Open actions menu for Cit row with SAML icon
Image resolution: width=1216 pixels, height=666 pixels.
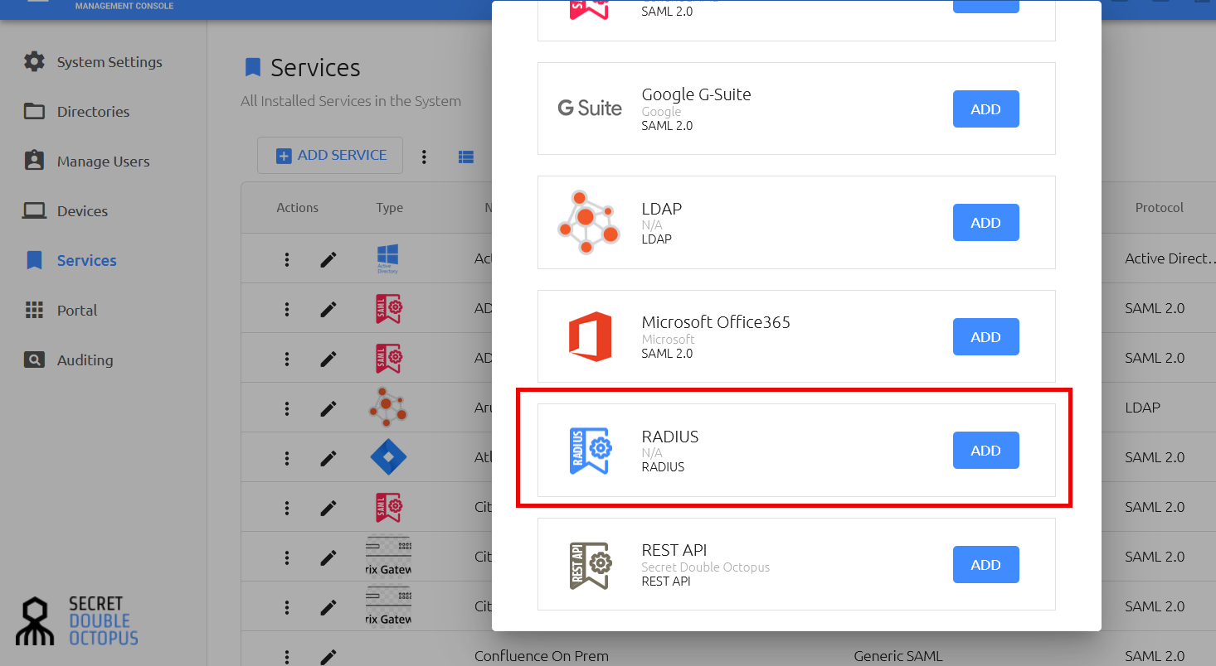coord(287,508)
